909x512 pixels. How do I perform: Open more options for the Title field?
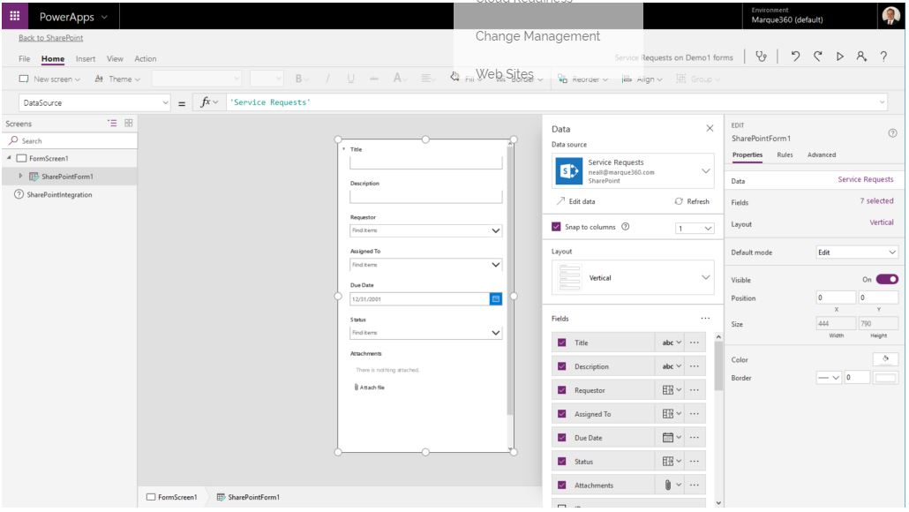pos(695,343)
